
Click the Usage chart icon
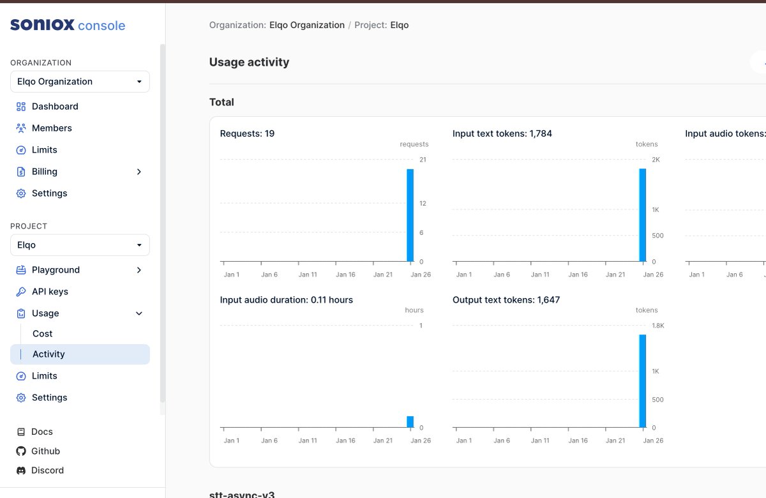(x=21, y=313)
